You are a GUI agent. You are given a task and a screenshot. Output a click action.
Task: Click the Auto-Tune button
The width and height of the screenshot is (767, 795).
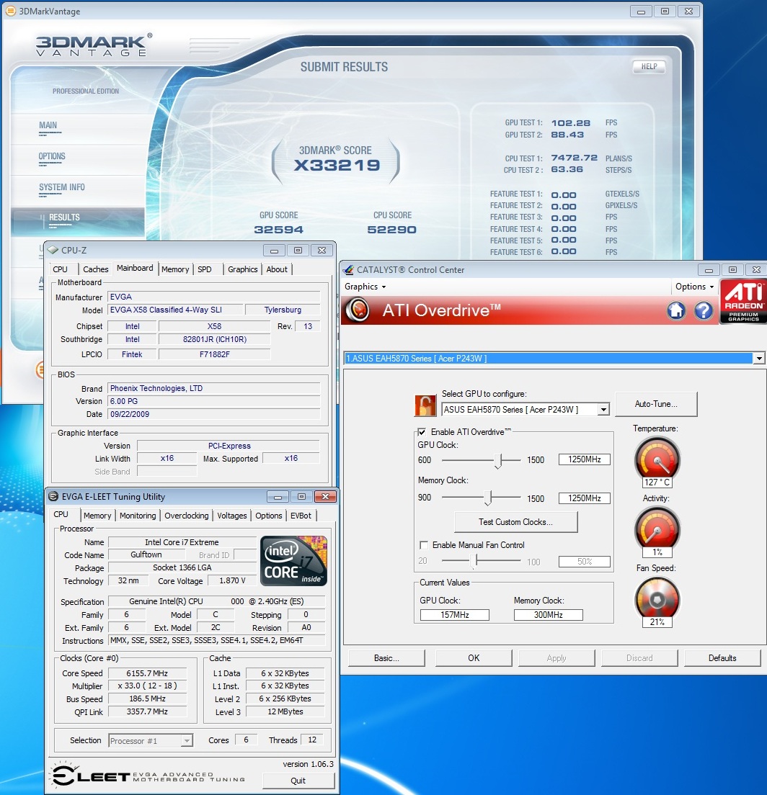coord(656,404)
